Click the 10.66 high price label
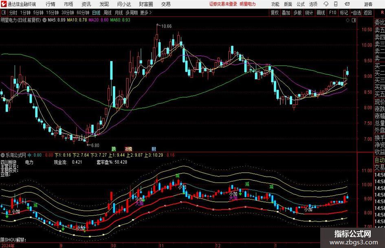 166,26
